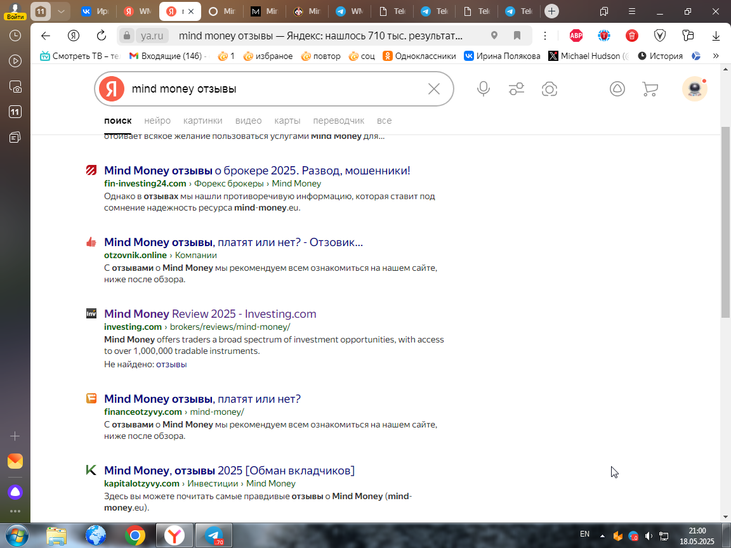Open the Ирина Полякова VK bookmark
Viewport: 731px width, 548px height.
[502, 56]
